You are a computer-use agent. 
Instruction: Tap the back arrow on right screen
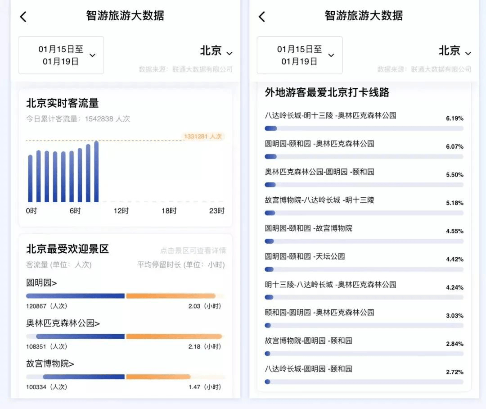(262, 17)
